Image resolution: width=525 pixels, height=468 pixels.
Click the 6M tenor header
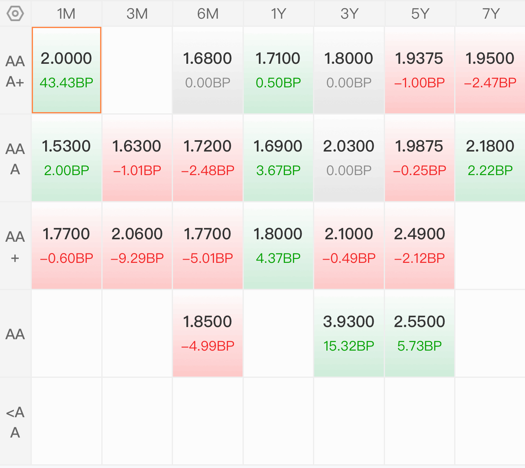point(208,14)
